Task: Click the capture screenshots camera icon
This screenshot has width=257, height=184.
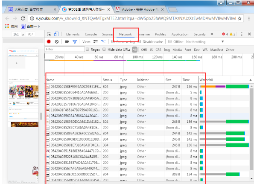Action: 67,42
